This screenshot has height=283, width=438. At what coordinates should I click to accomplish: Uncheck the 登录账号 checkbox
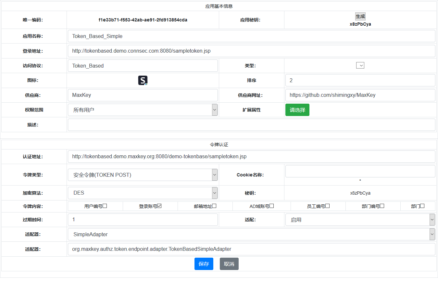(x=159, y=206)
